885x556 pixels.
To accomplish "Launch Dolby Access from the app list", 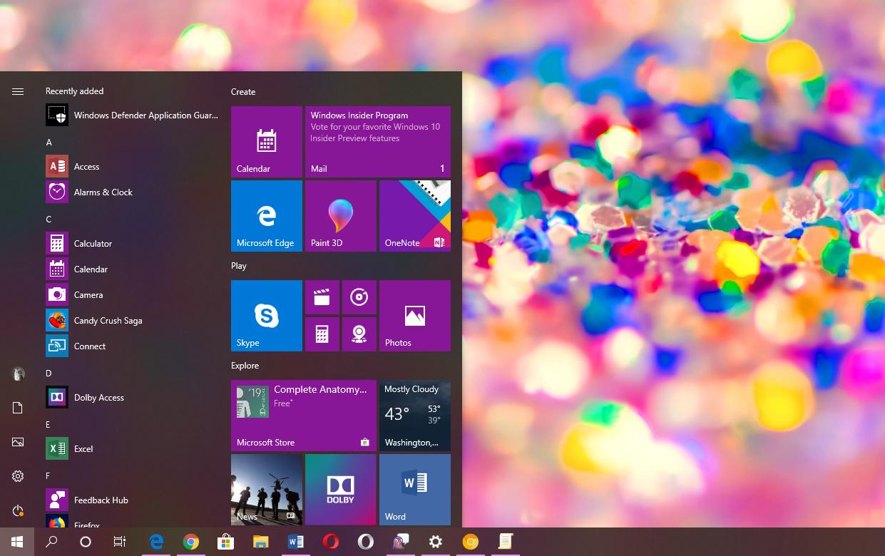I will (133, 398).
